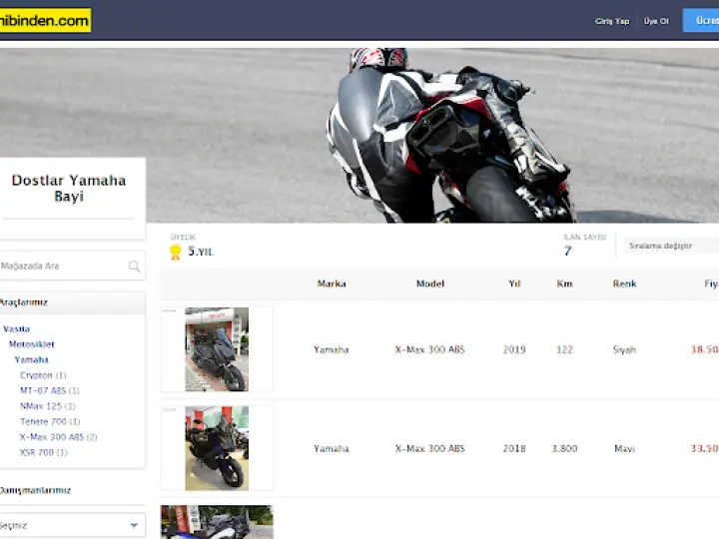Click the 5.Yıl membership label
The height and width of the screenshot is (539, 719).
[201, 252]
